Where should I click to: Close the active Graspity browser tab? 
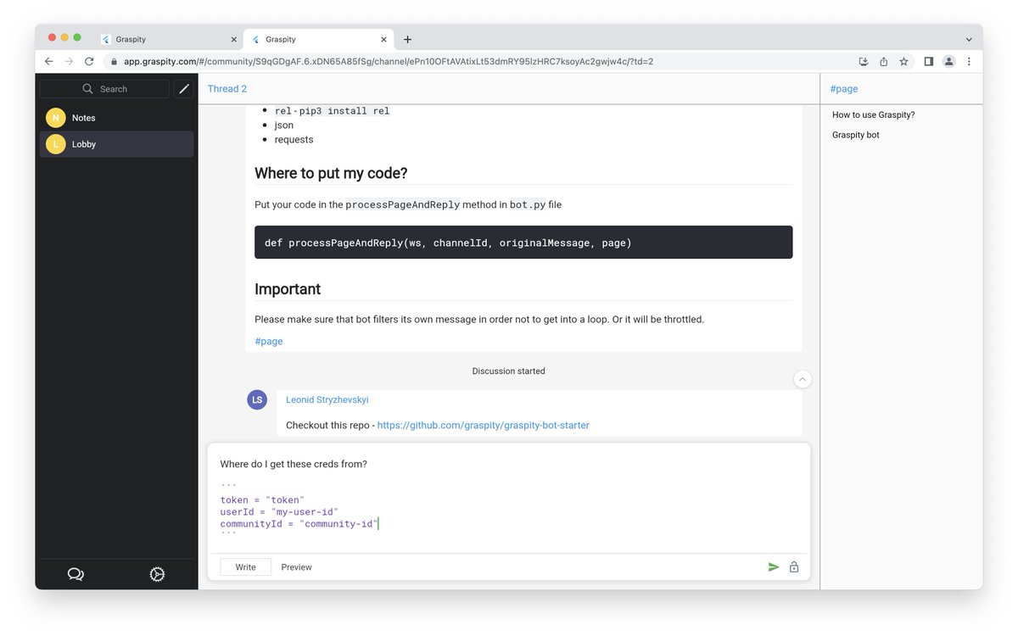coord(383,39)
